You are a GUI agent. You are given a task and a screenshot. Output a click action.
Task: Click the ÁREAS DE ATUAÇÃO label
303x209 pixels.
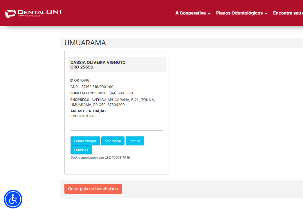click(x=89, y=111)
